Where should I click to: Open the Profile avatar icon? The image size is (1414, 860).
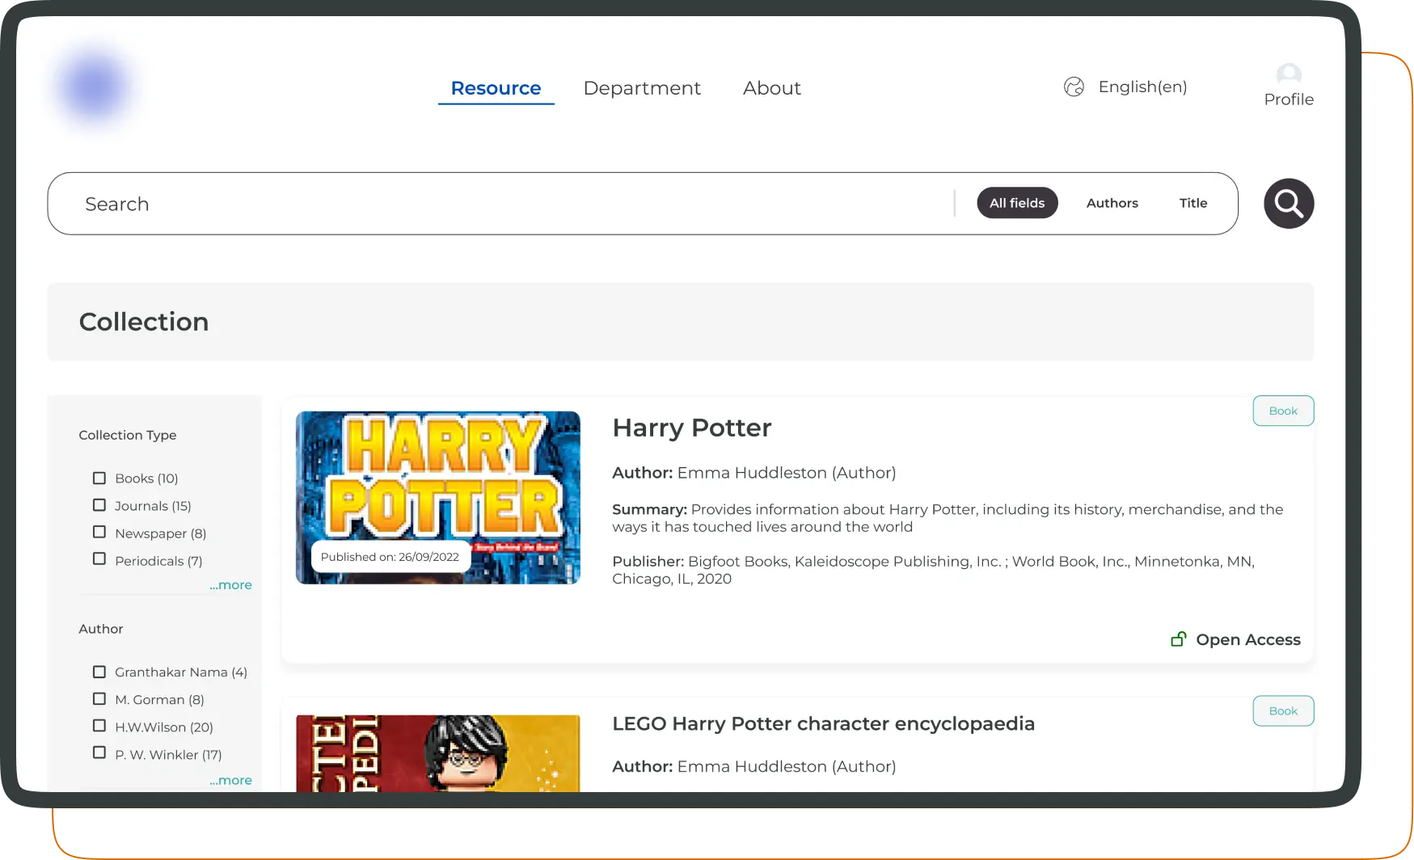[x=1289, y=74]
